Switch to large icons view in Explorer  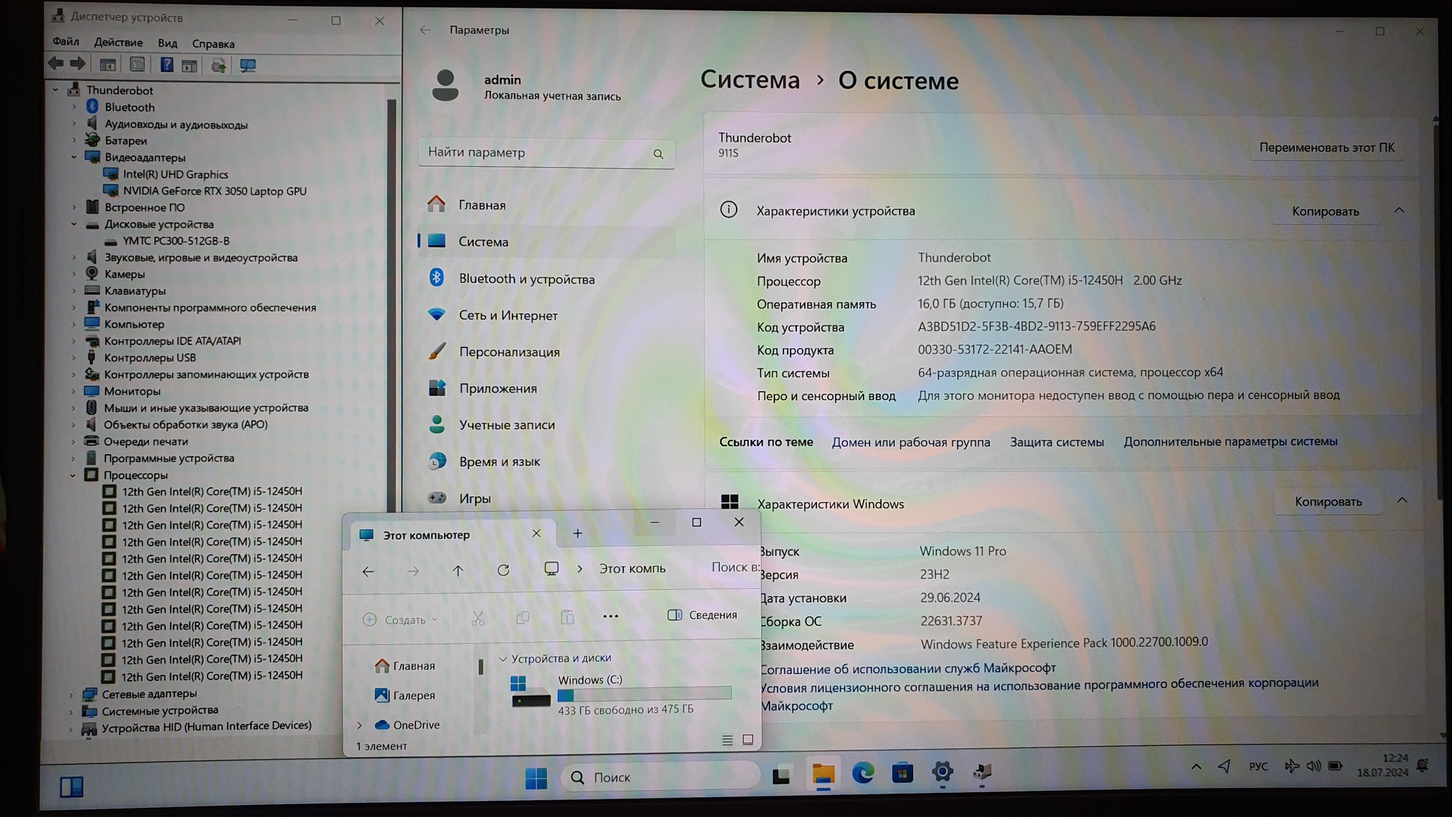(747, 740)
